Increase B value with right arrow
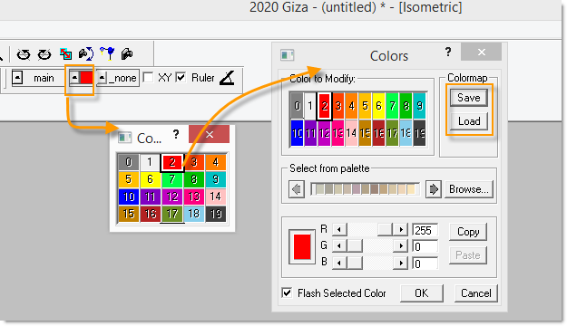Viewport: 567px width, 326px height. 401,264
